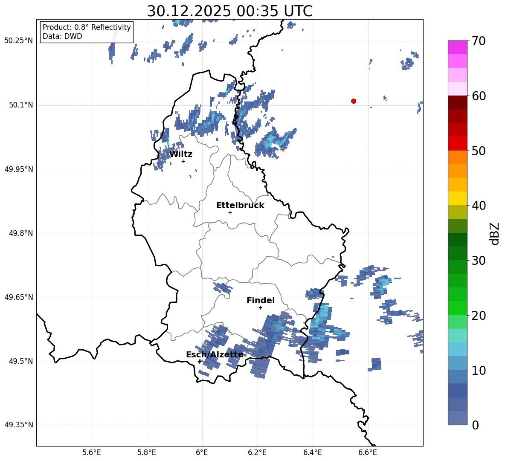Pick the orange colorbar segment below 50
Screen dimensions: 505x461
click(x=457, y=157)
